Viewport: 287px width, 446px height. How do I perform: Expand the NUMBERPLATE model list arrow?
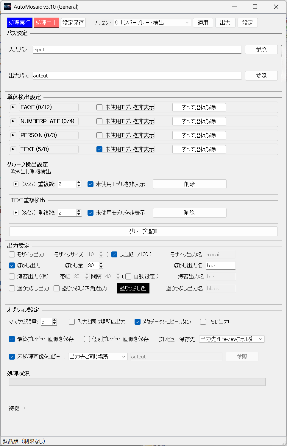(x=13, y=121)
